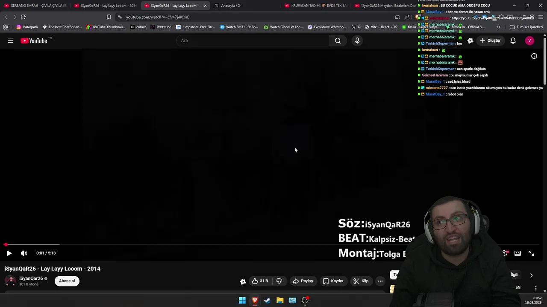
Task: Enter fullscreen mode
Action: tap(531, 253)
